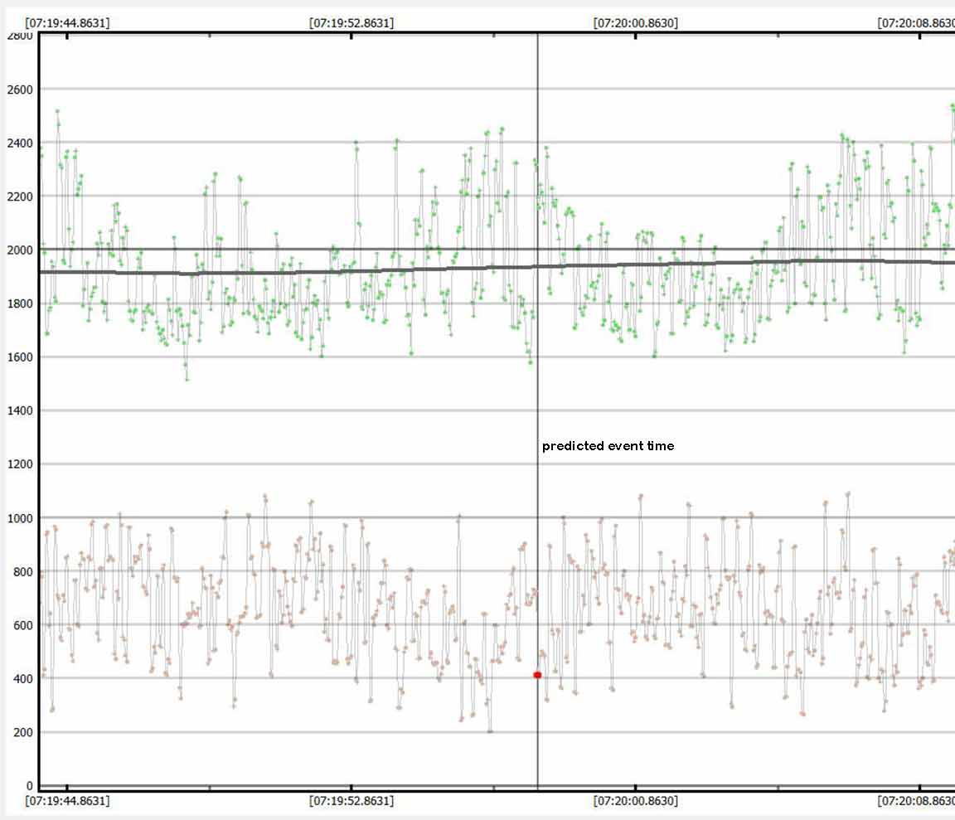Select top axis timestamp 07:20:08.8630
Image resolution: width=955 pixels, height=820 pixels.
point(916,23)
